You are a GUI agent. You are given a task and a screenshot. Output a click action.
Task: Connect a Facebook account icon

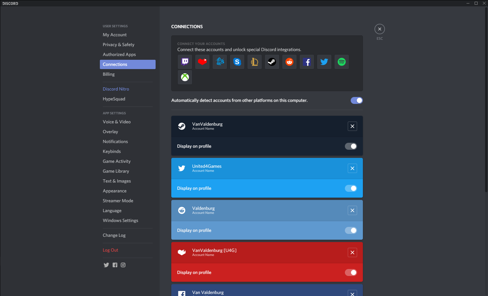tap(307, 62)
